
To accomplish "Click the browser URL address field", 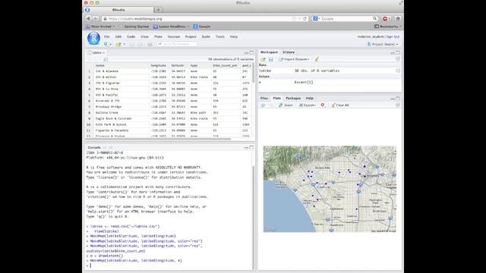I will point(199,19).
